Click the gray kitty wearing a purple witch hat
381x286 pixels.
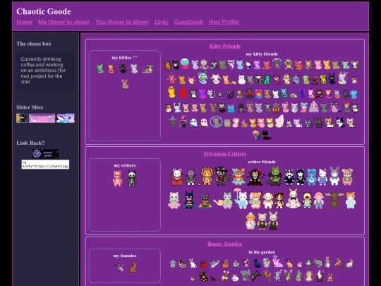tap(173, 121)
